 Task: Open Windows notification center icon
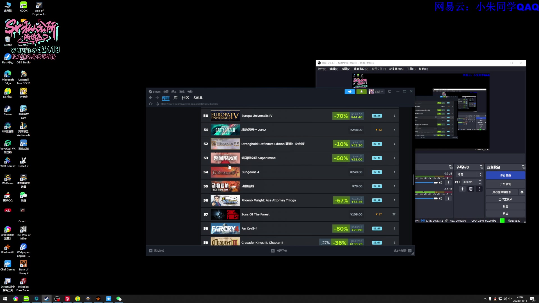(532, 299)
